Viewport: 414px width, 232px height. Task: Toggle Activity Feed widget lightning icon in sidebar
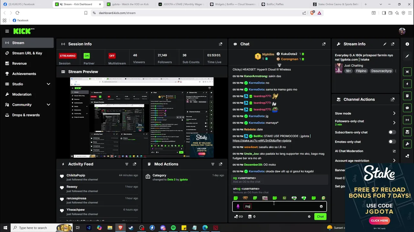pyautogui.click(x=407, y=84)
